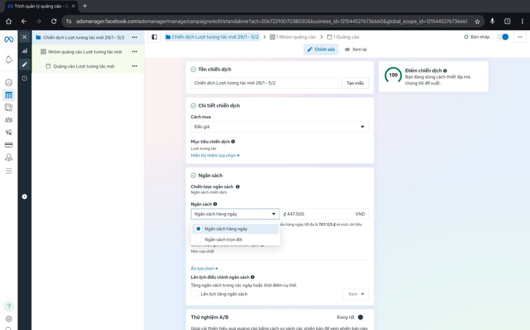Select the Ngân sách hàng ngày option
The width and height of the screenshot is (530, 330).
[226, 229]
